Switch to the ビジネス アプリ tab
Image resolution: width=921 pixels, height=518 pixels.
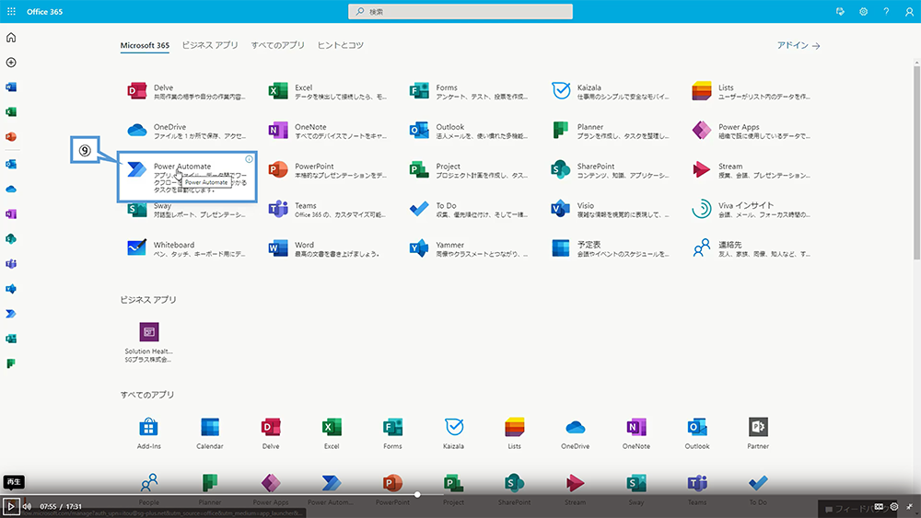pos(210,45)
